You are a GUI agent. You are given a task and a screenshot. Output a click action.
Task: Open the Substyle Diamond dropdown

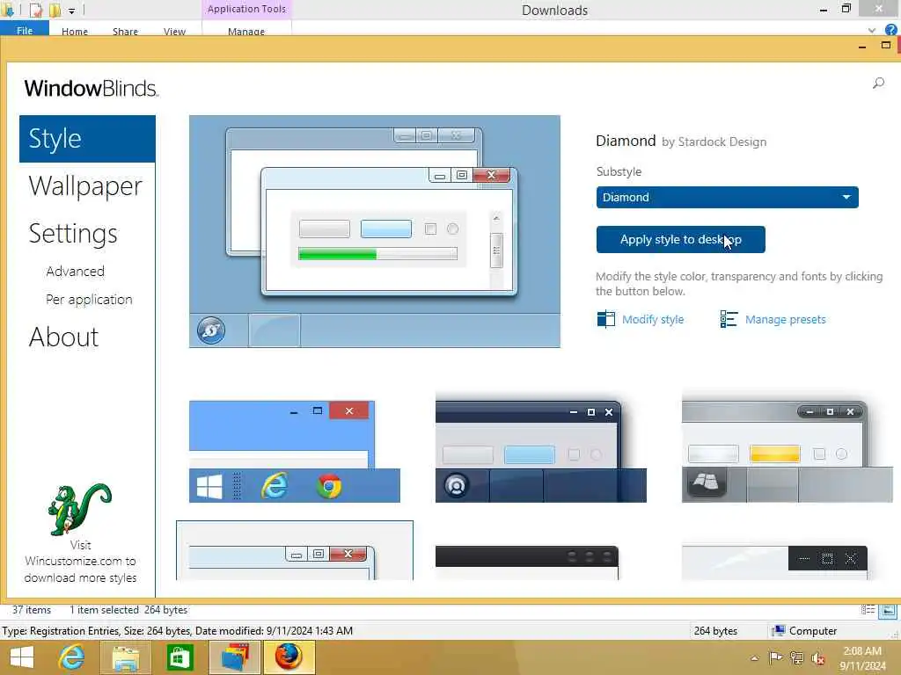pyautogui.click(x=727, y=197)
